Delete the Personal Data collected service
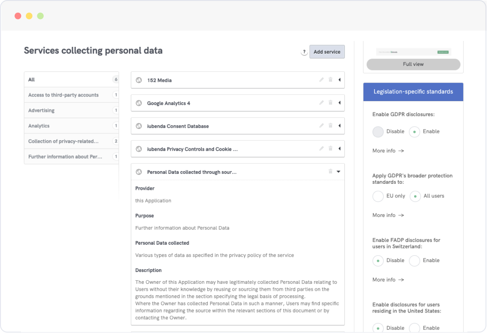The height and width of the screenshot is (333, 487). [331, 172]
